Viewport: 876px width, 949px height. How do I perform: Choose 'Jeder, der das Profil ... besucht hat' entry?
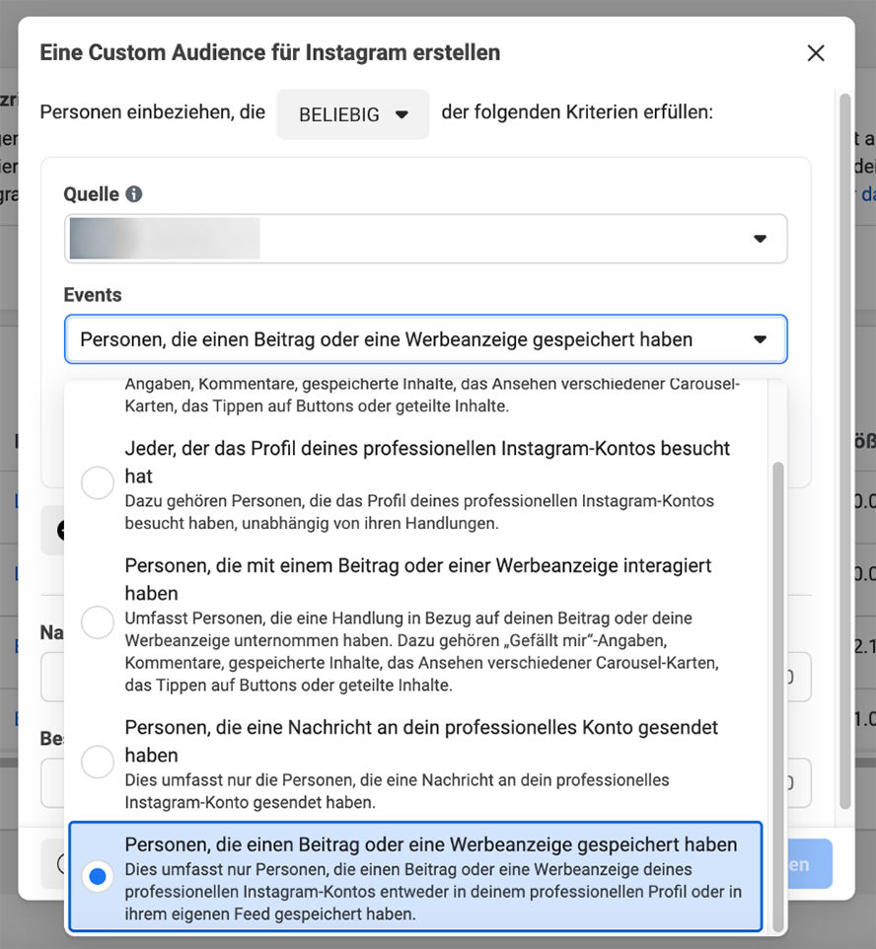pyautogui.click(x=415, y=484)
